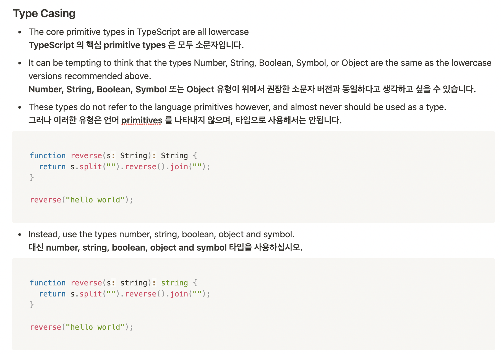Click the bold line starting 'Number, String, Boolean, Symbol 또는 Object'
The height and width of the screenshot is (354, 501).
click(x=252, y=89)
